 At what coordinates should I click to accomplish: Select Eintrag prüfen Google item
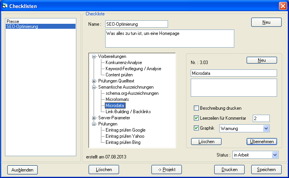click(125, 130)
